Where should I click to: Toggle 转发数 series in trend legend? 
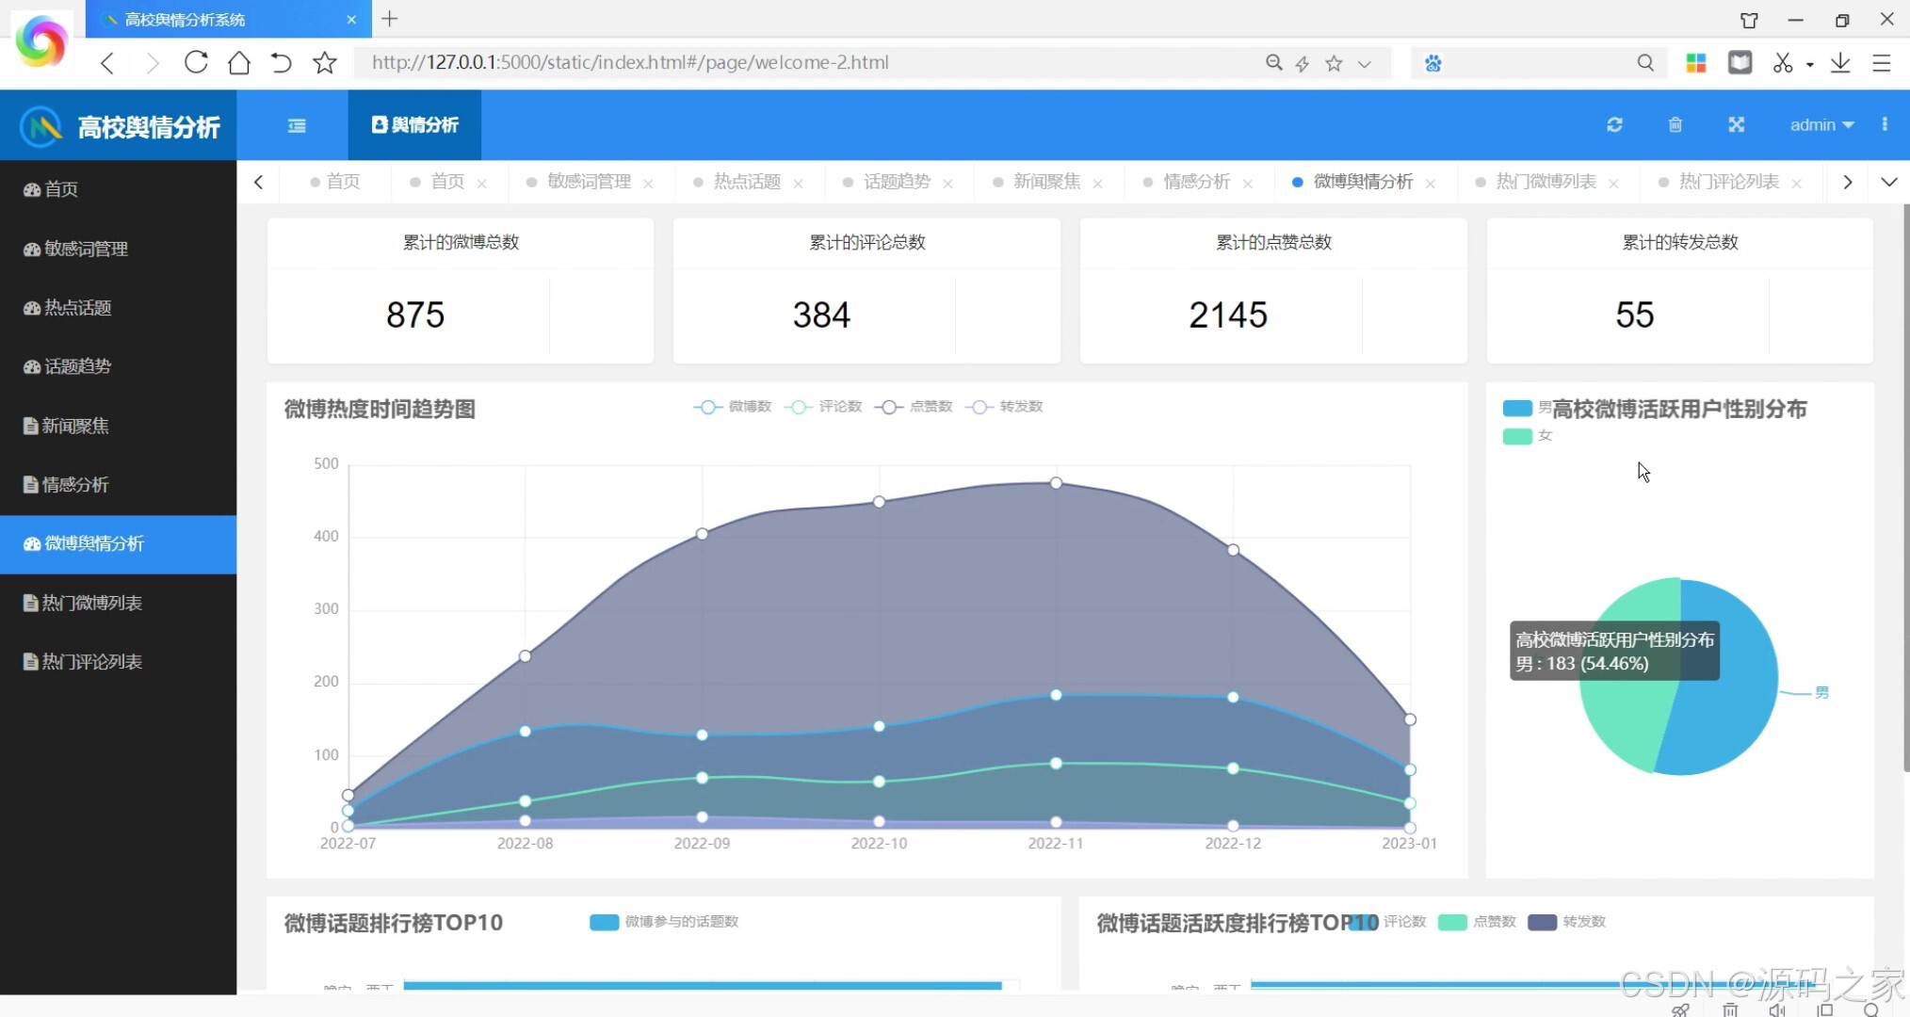[1004, 407]
